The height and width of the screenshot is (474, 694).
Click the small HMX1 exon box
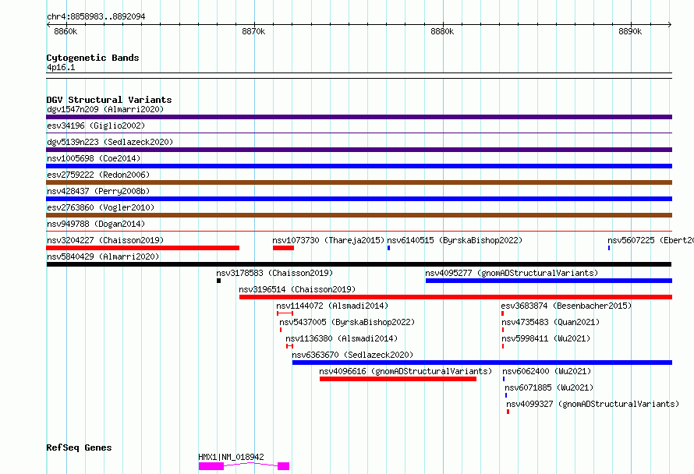(283, 466)
